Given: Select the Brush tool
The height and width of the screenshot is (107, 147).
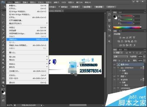Looking at the screenshot, I should 3,41.
